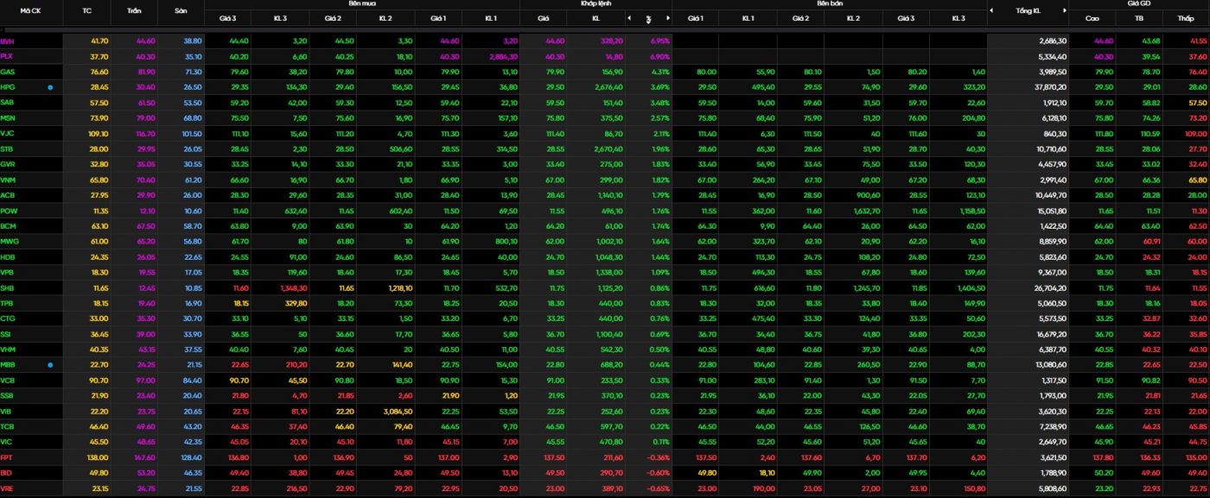
Task: Click the VCB ticker symbol
Action: 8,381
